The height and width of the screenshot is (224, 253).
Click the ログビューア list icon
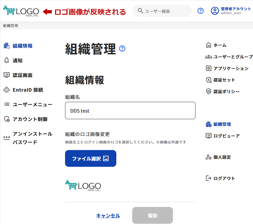[209, 136]
